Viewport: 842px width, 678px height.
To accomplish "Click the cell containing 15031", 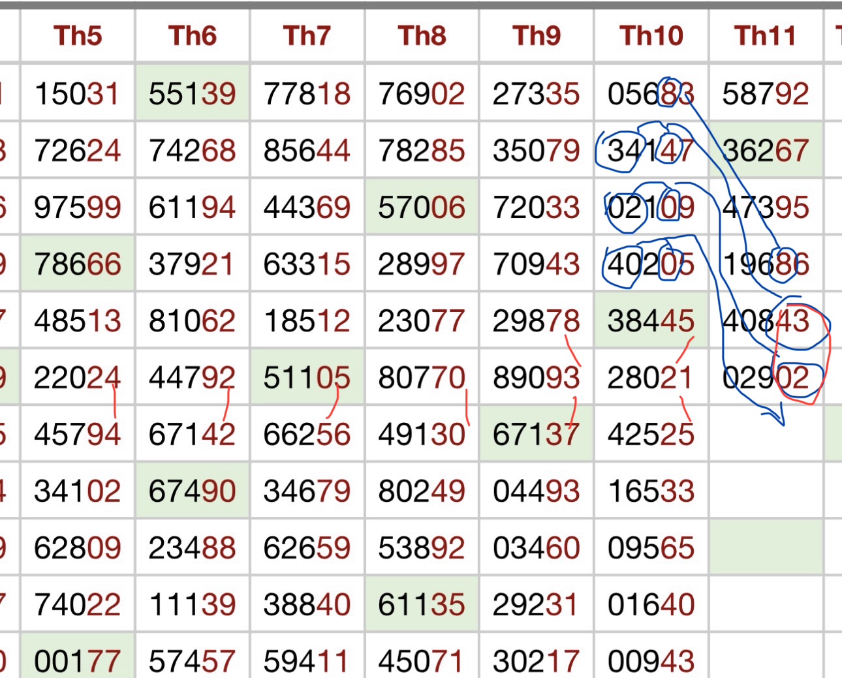I will (x=78, y=93).
